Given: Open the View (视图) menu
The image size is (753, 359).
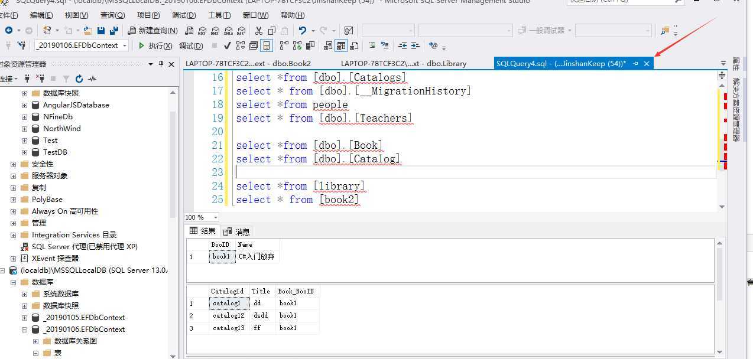Looking at the screenshot, I should click(77, 15).
